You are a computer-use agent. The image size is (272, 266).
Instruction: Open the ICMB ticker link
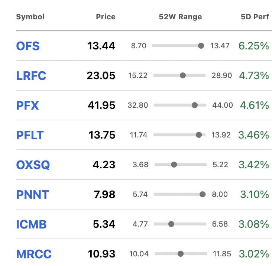pyautogui.click(x=31, y=224)
